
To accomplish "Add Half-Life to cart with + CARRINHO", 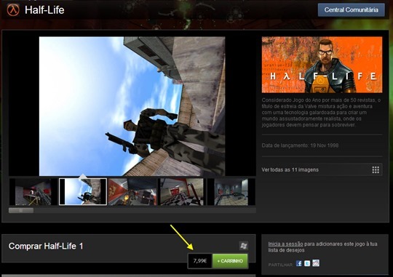I will click(230, 261).
